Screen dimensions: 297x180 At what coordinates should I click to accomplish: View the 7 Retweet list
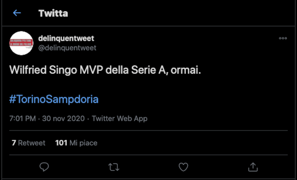tap(28, 143)
